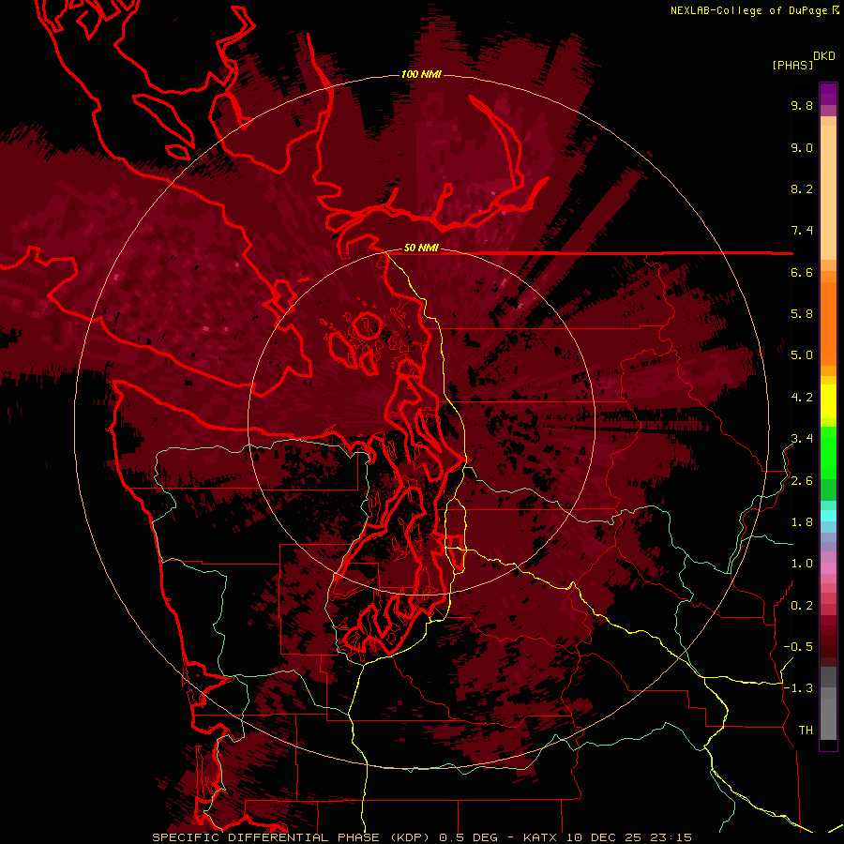844x844 pixels.
Task: Click the 7.4 value on color scale
Action: (x=802, y=231)
